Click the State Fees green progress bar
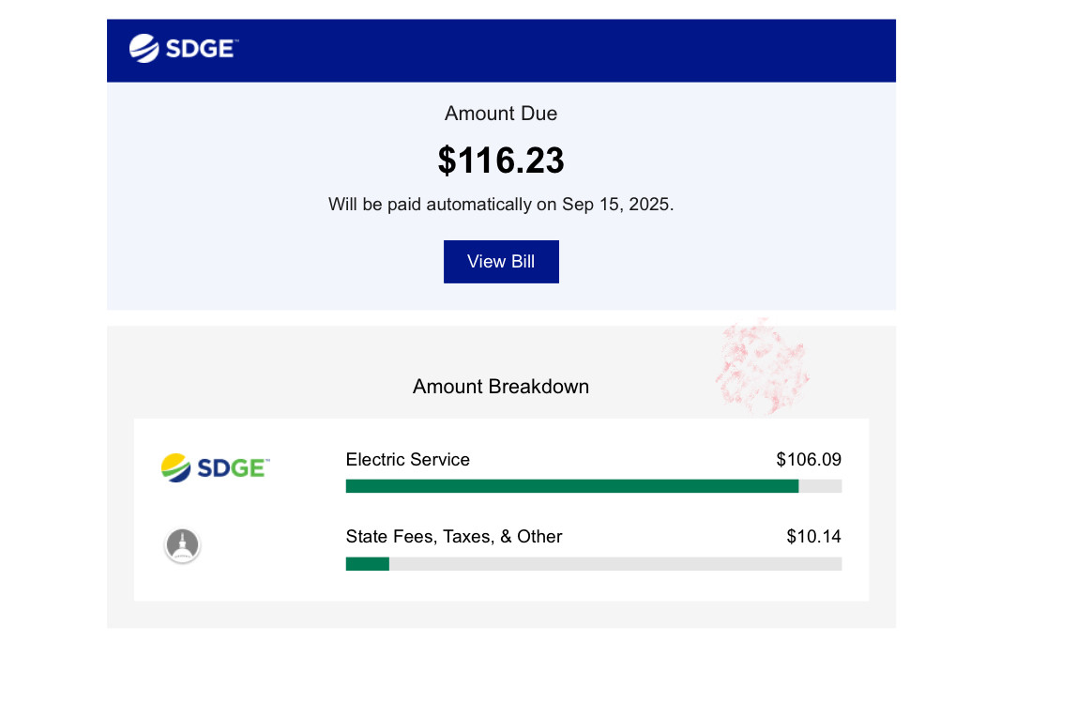This screenshot has height=703, width=1077. pyautogui.click(x=368, y=564)
